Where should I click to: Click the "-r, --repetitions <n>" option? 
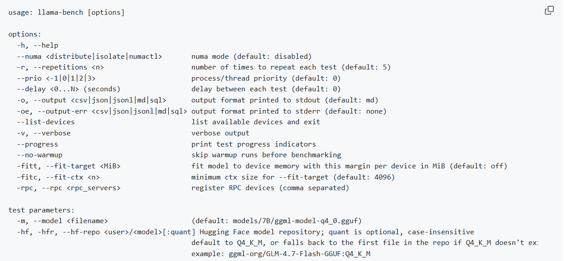[x=61, y=67]
